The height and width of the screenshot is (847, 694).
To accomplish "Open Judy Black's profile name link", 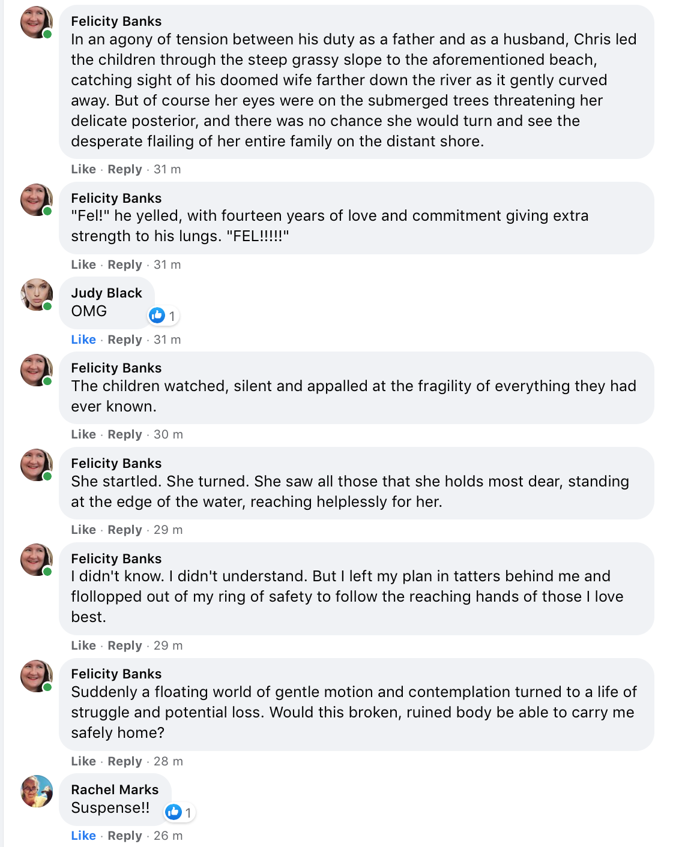I will pyautogui.click(x=106, y=293).
